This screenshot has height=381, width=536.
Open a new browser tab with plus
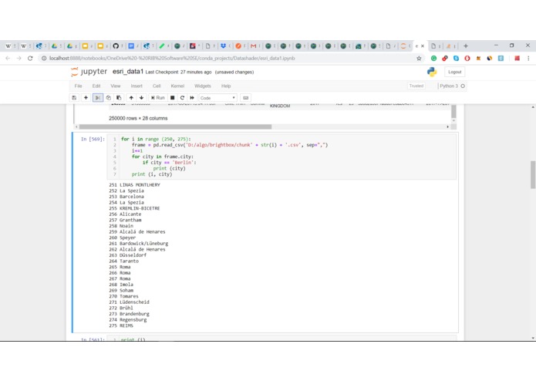click(466, 46)
